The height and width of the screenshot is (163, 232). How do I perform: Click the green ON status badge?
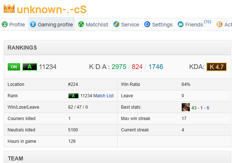(x=14, y=67)
